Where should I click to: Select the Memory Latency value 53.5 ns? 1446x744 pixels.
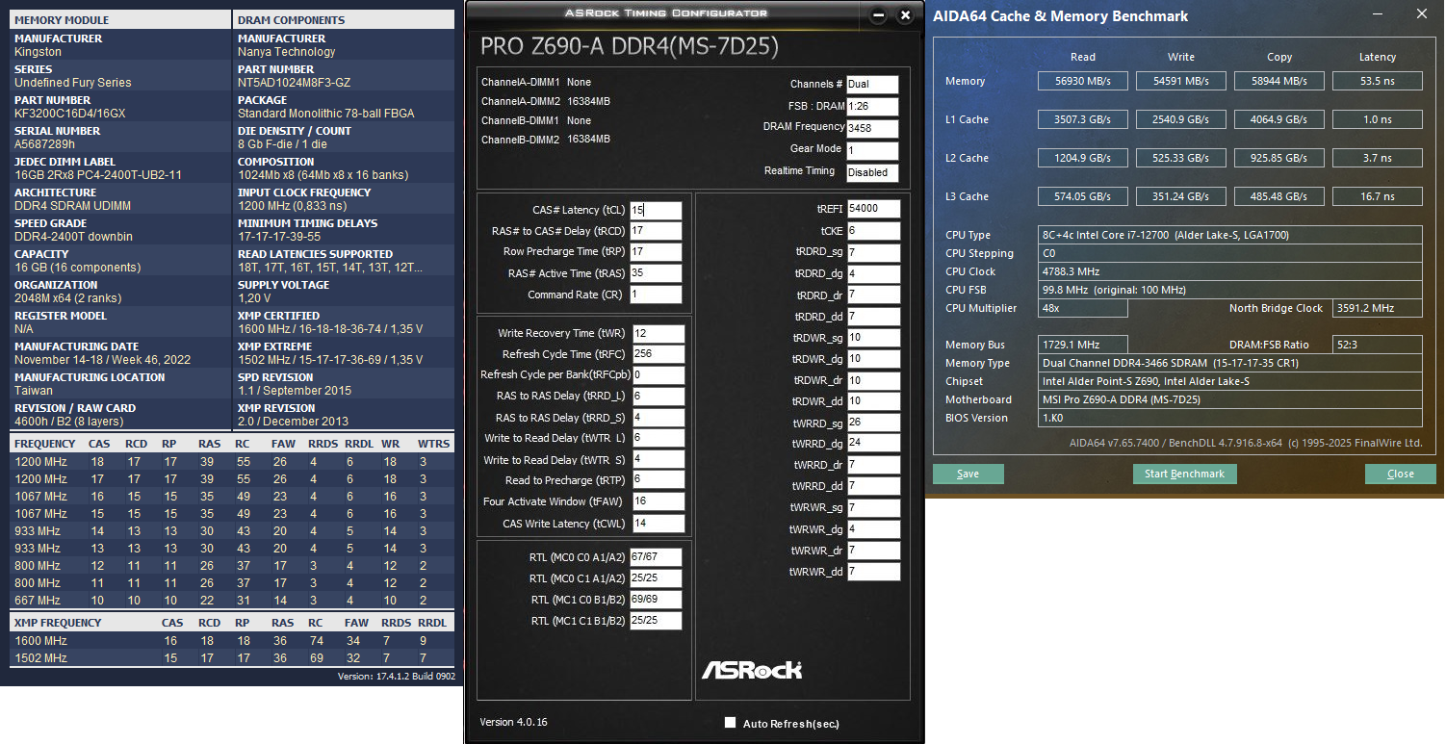click(1378, 81)
